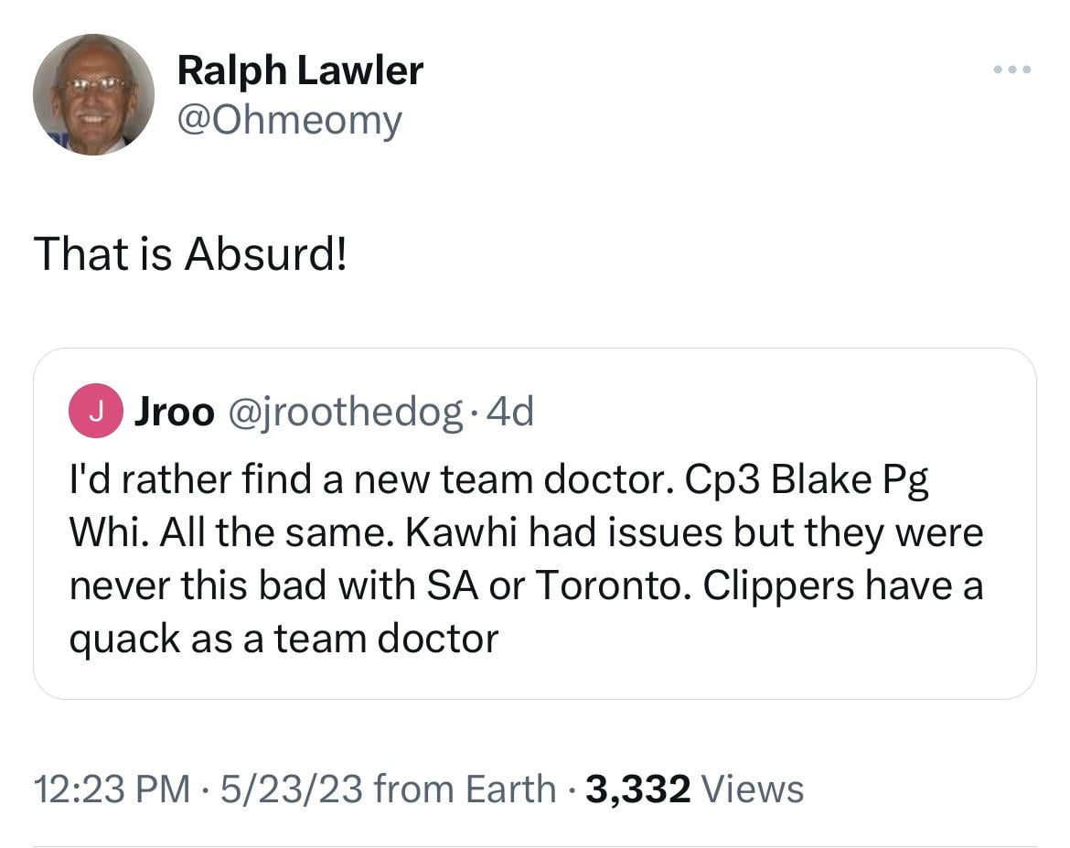
Task: Click the Views label
Action: coord(753,789)
